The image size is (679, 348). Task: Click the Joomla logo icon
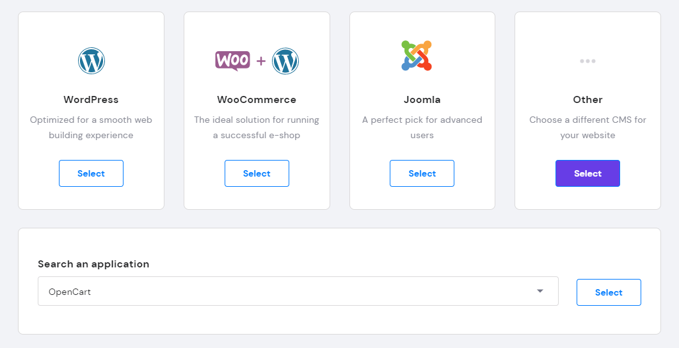pyautogui.click(x=417, y=56)
